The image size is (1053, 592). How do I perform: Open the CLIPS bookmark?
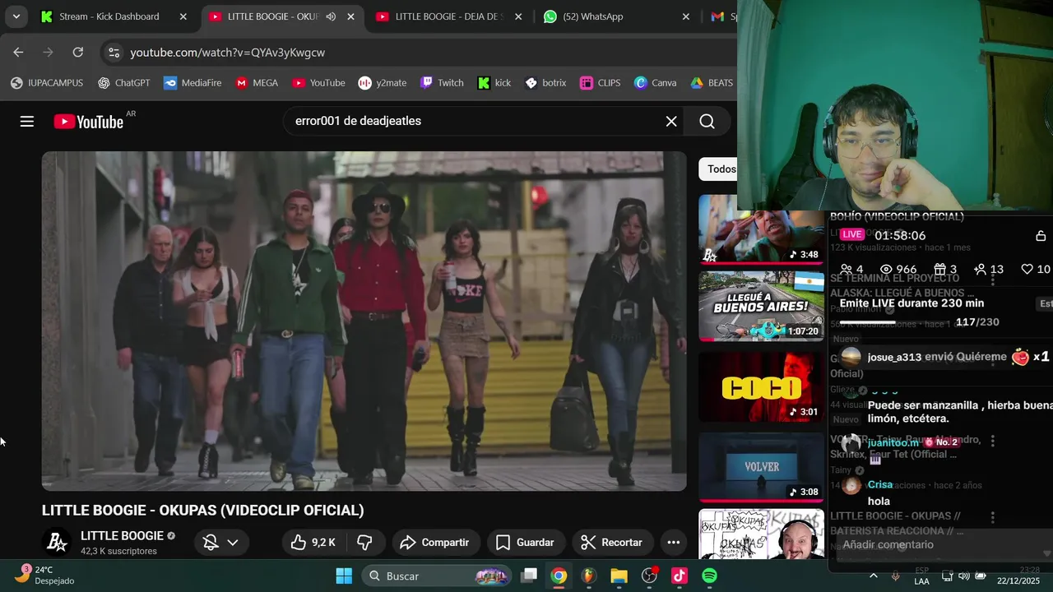tap(601, 82)
